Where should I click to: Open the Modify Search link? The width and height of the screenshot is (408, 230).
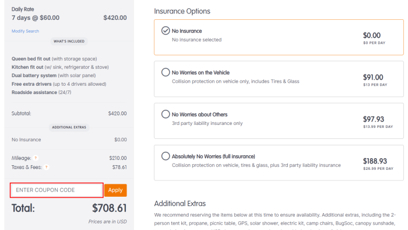pos(25,31)
